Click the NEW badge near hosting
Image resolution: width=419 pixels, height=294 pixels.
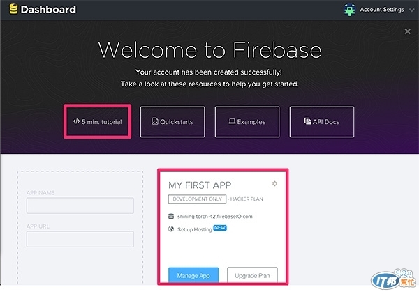point(220,228)
